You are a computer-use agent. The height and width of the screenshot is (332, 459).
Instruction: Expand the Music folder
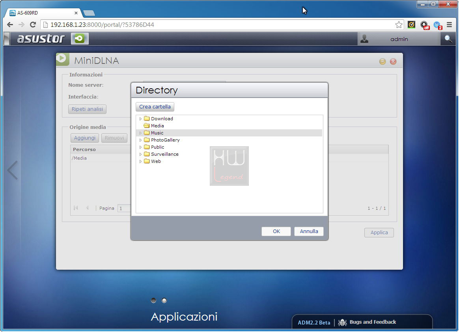point(140,133)
